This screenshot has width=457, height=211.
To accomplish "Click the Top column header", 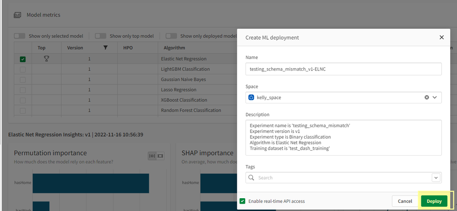I will click(x=42, y=48).
